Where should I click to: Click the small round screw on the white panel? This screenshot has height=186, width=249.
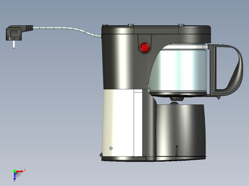click(x=111, y=148)
